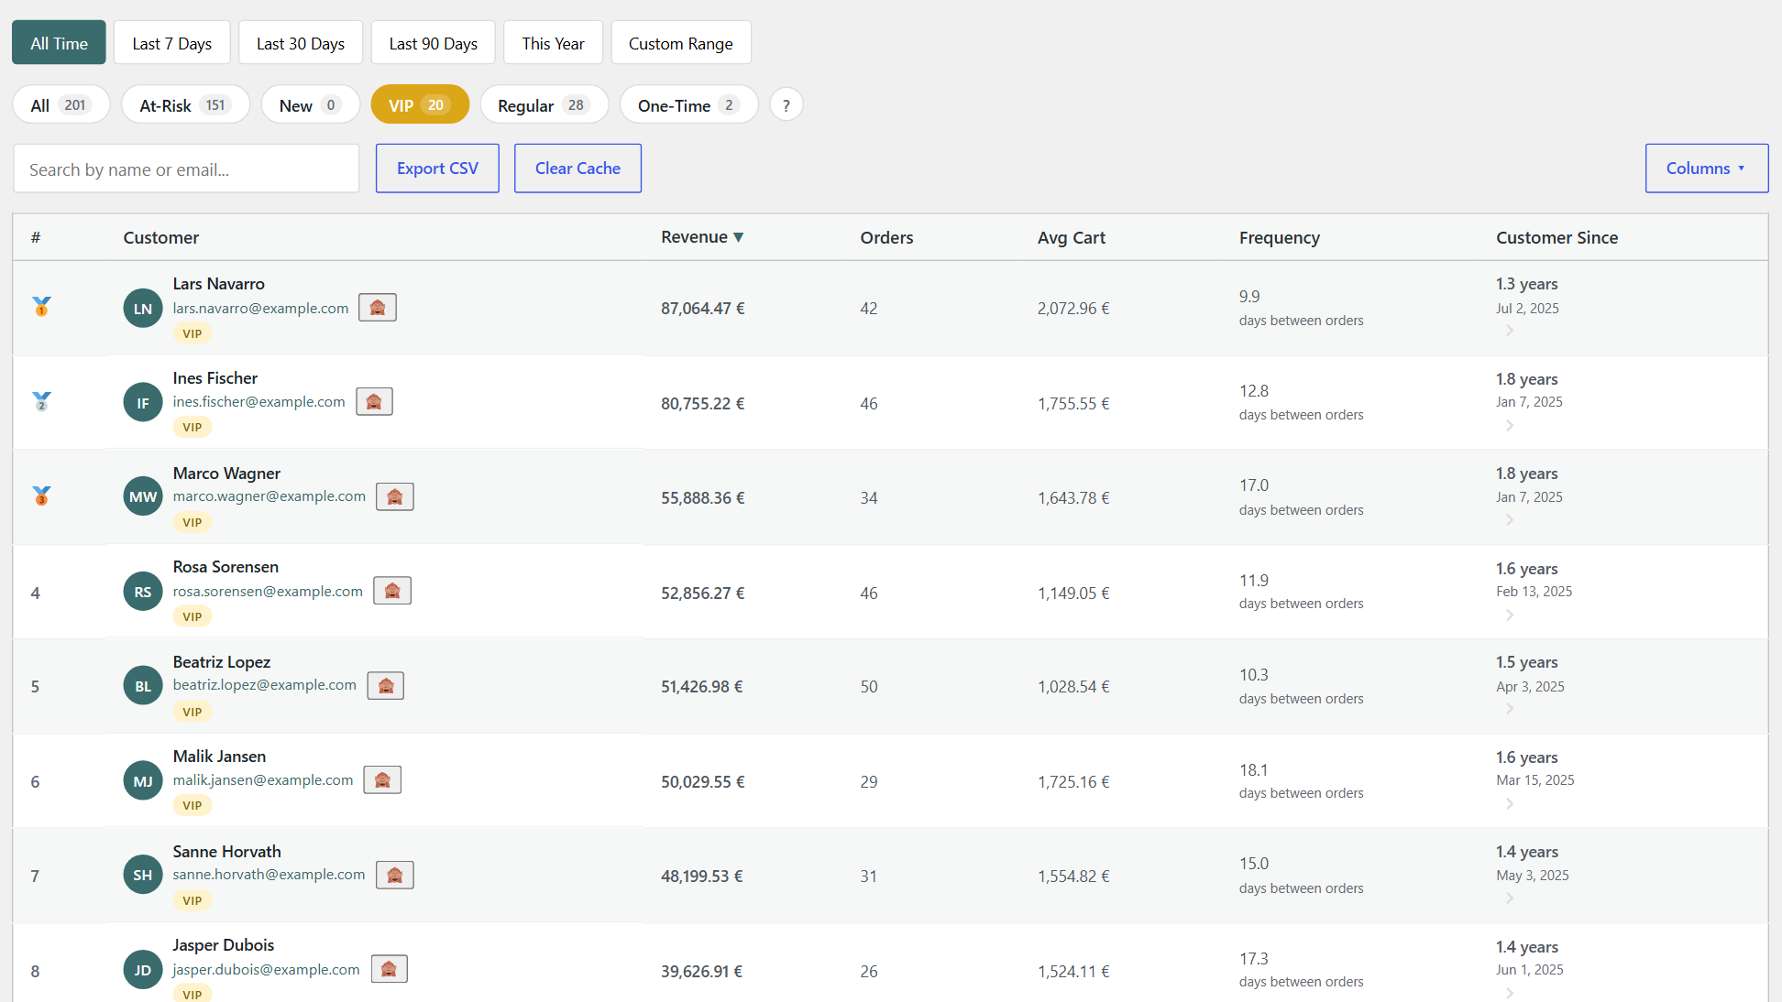1782x1002 pixels.
Task: Select the This Year range tab
Action: tap(553, 43)
